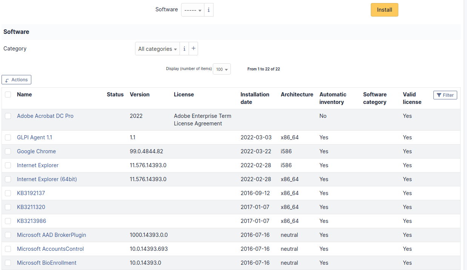Check the Microsoft AAD BrokerPlugin row checkbox
Viewport: 467px width, 270px height.
[x=8, y=235]
